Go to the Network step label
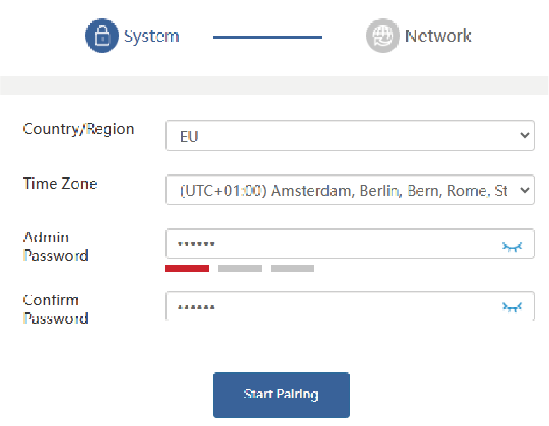This screenshot has width=549, height=426. 438,36
